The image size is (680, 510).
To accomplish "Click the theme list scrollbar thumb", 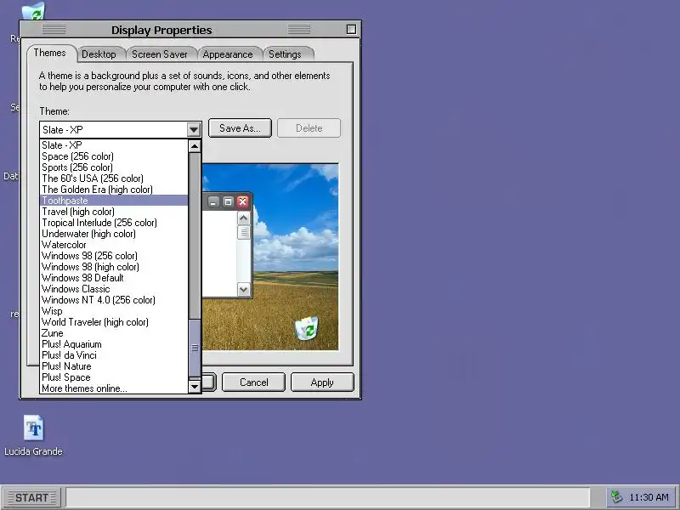I will (x=195, y=348).
